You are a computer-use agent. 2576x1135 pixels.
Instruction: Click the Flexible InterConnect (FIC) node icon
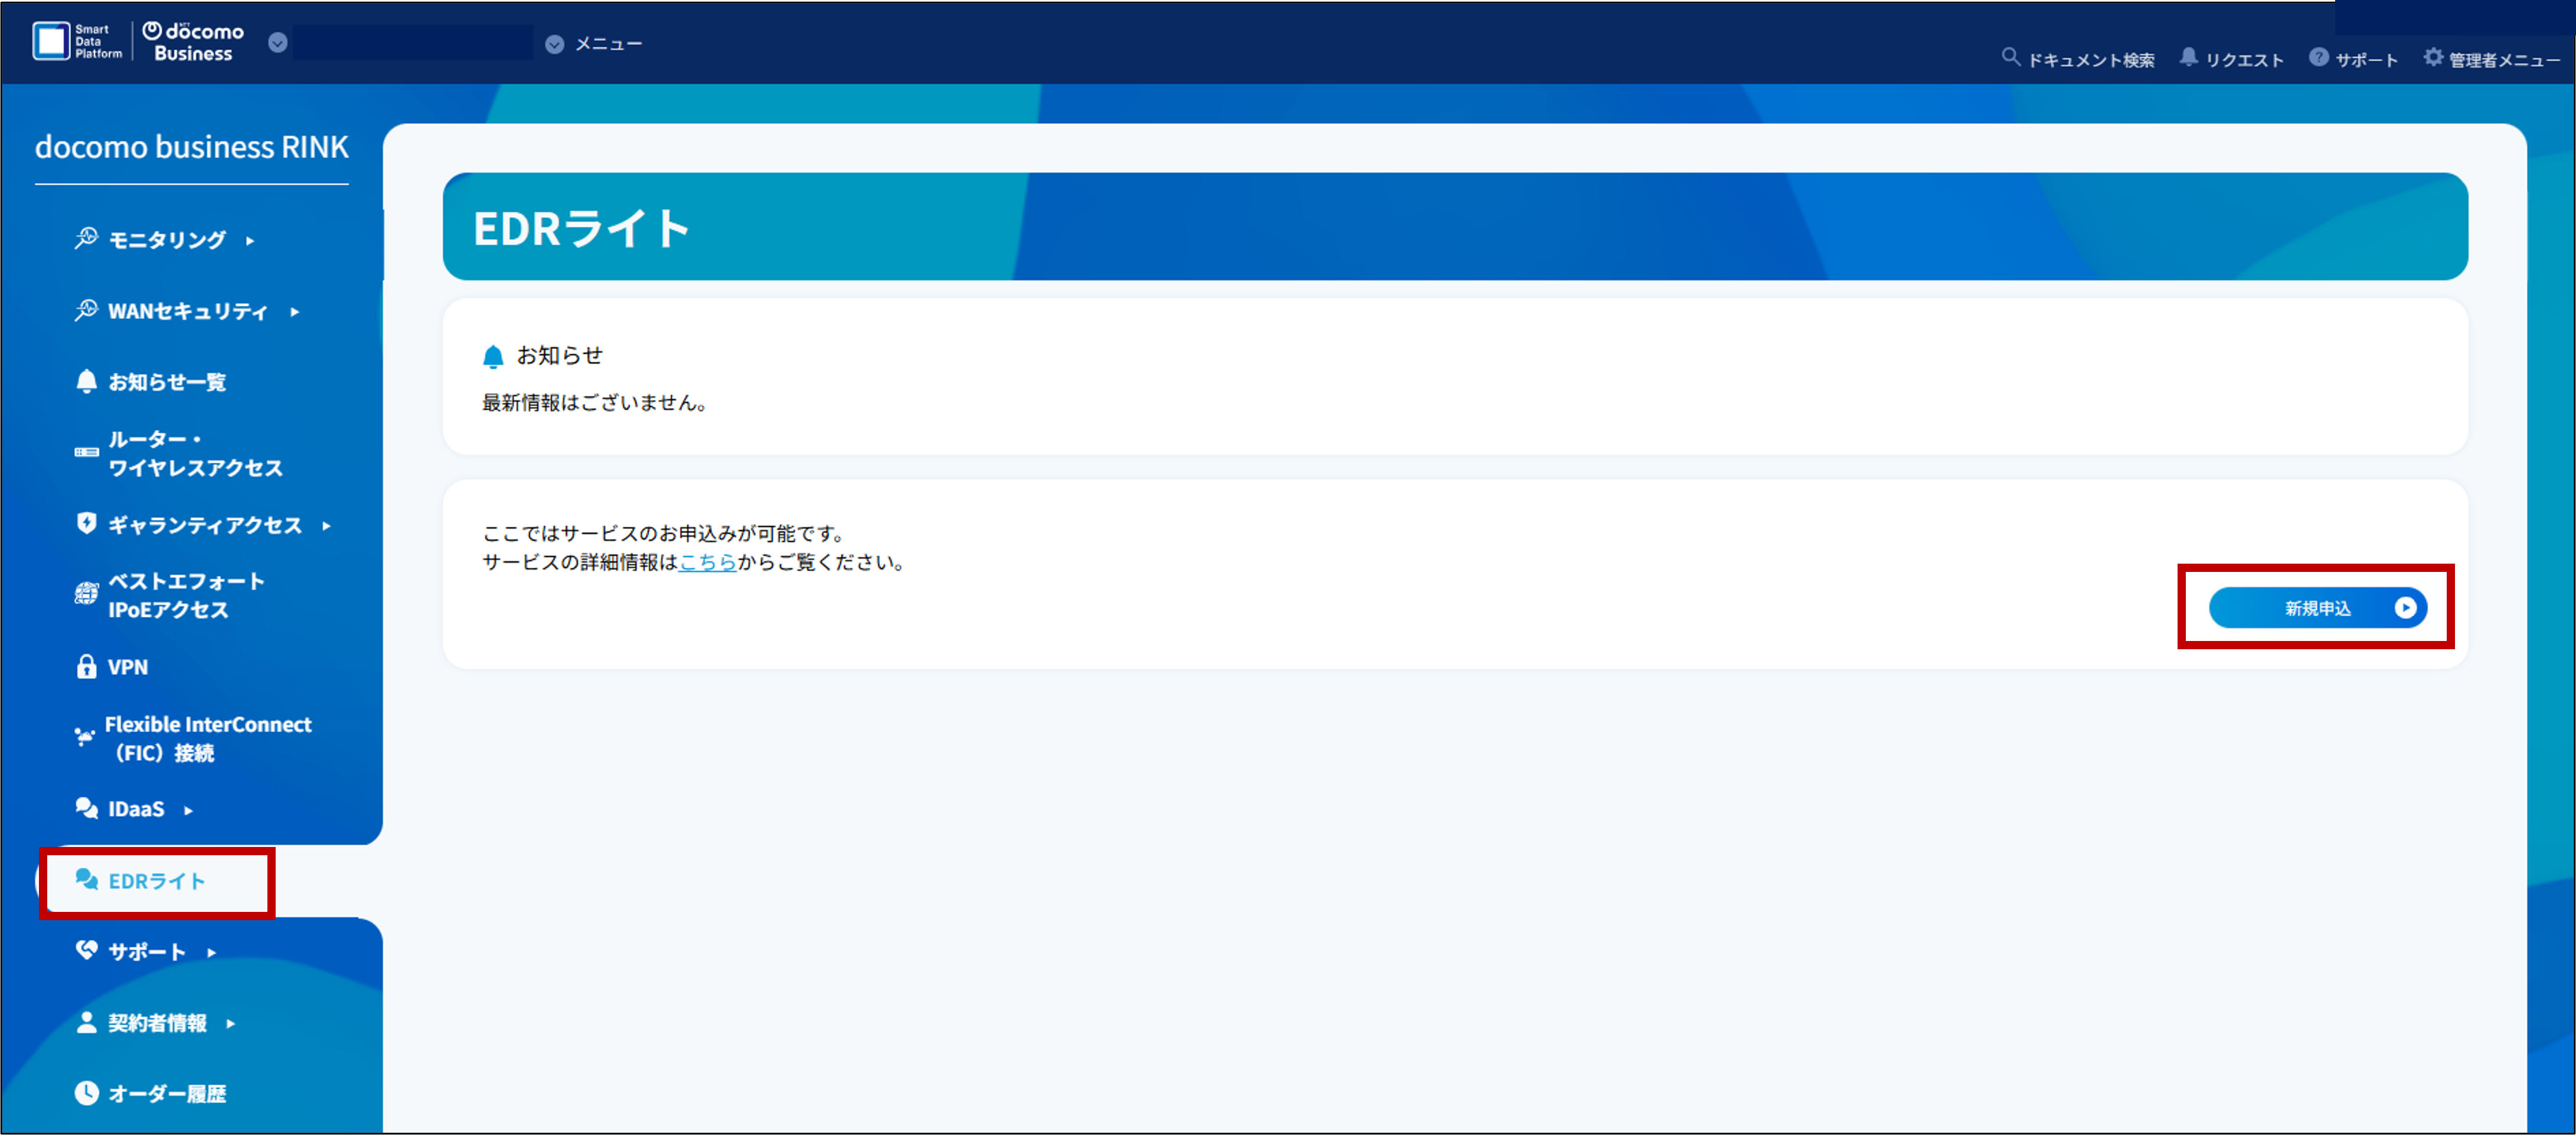click(85, 737)
